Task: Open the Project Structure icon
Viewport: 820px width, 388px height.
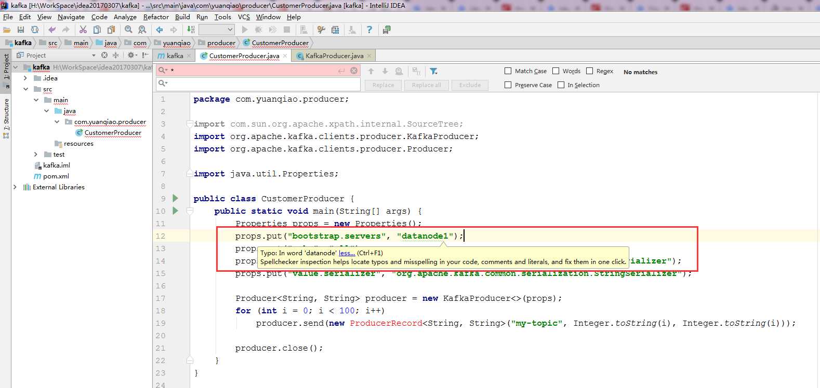Action: [x=335, y=30]
